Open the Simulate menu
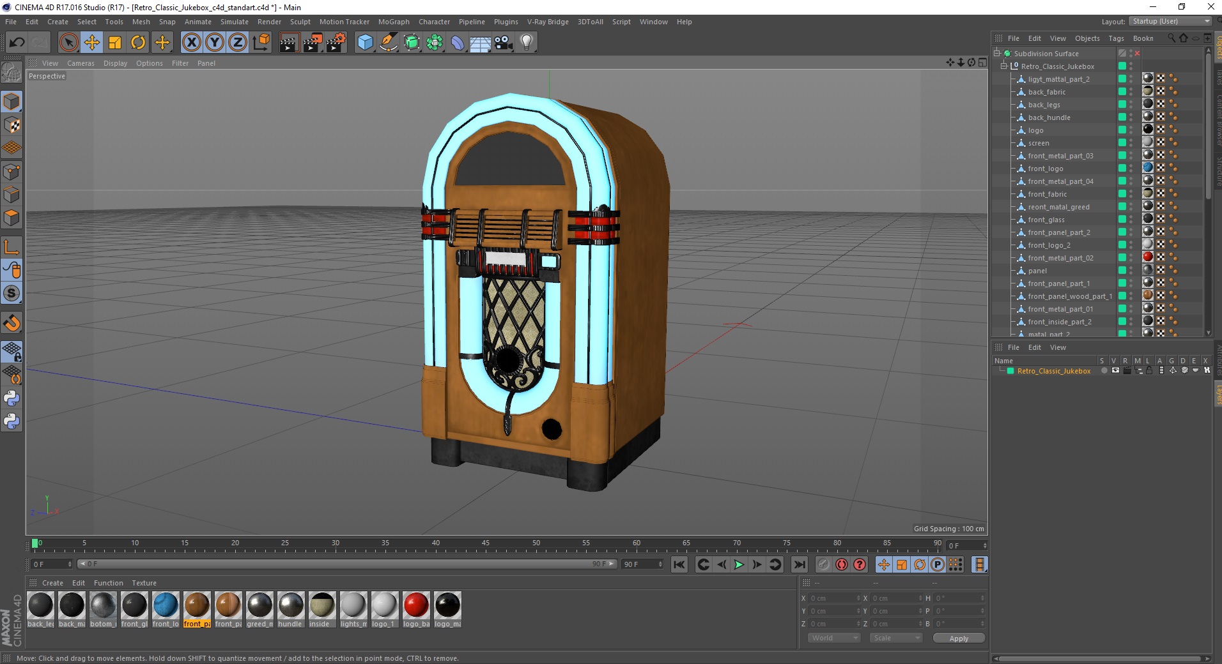 (235, 22)
